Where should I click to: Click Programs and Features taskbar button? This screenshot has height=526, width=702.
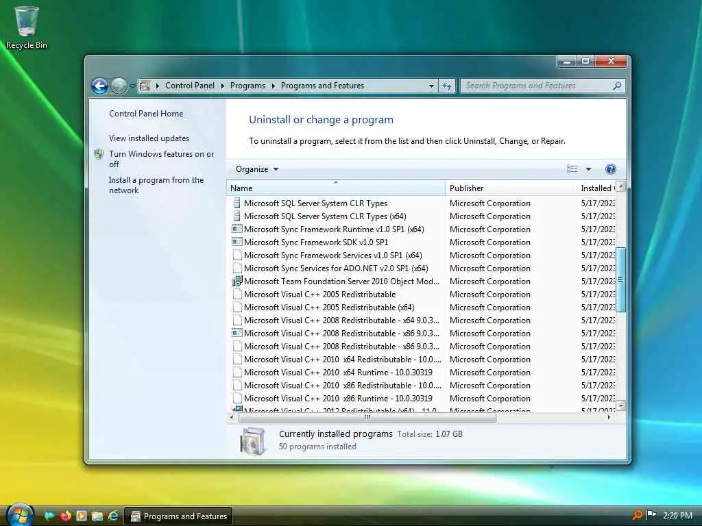click(x=178, y=516)
